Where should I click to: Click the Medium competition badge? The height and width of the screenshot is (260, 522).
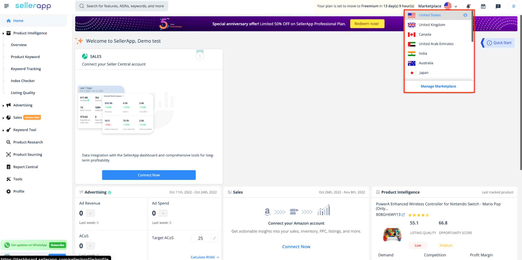pyautogui.click(x=446, y=245)
